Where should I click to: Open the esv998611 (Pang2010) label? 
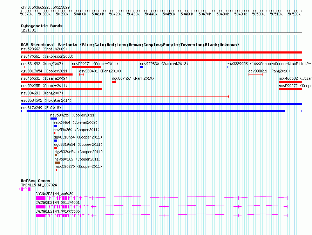click(x=270, y=71)
